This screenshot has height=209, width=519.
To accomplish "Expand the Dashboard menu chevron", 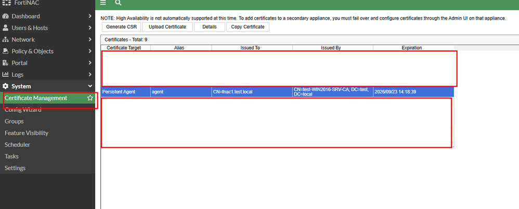I will coord(89,16).
